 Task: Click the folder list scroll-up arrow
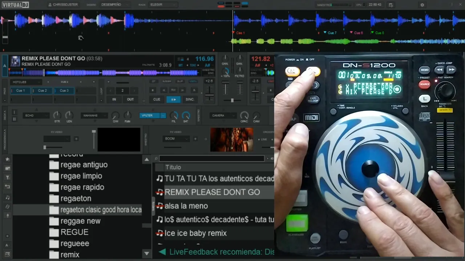coord(146,159)
